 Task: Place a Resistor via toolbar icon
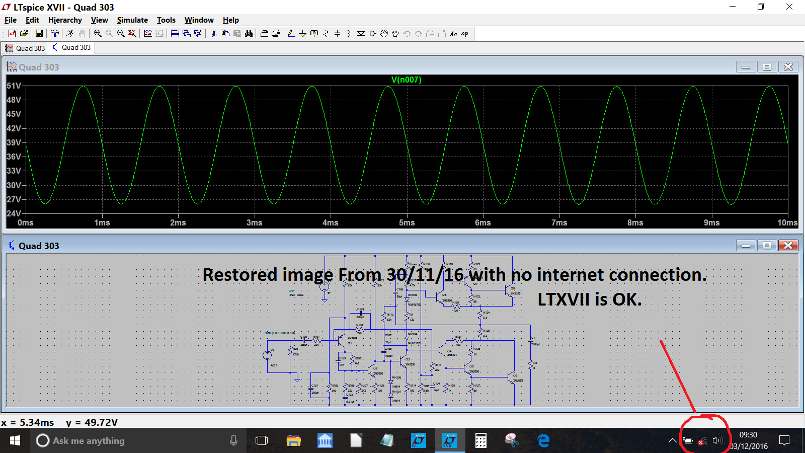(x=326, y=34)
